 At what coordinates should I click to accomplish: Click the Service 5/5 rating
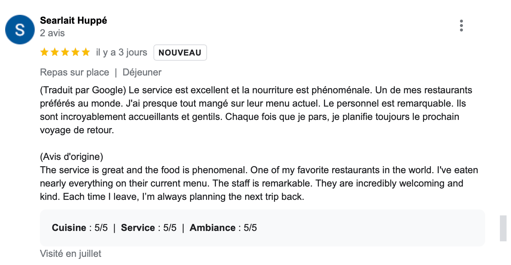(x=149, y=228)
